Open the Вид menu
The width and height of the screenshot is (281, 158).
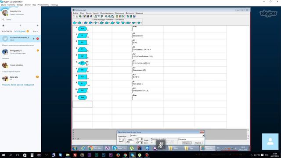[34, 5]
